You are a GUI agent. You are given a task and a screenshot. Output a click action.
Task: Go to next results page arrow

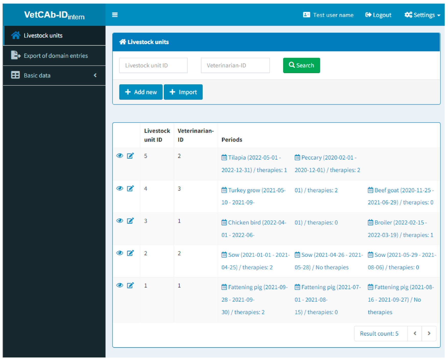[429, 333]
